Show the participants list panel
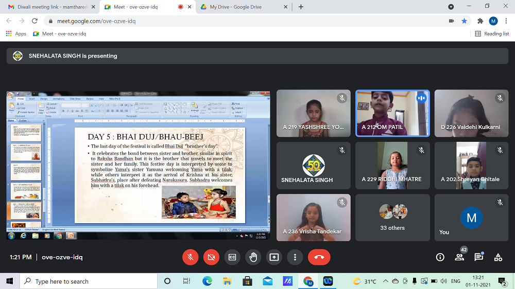The width and height of the screenshot is (515, 289). (459, 257)
